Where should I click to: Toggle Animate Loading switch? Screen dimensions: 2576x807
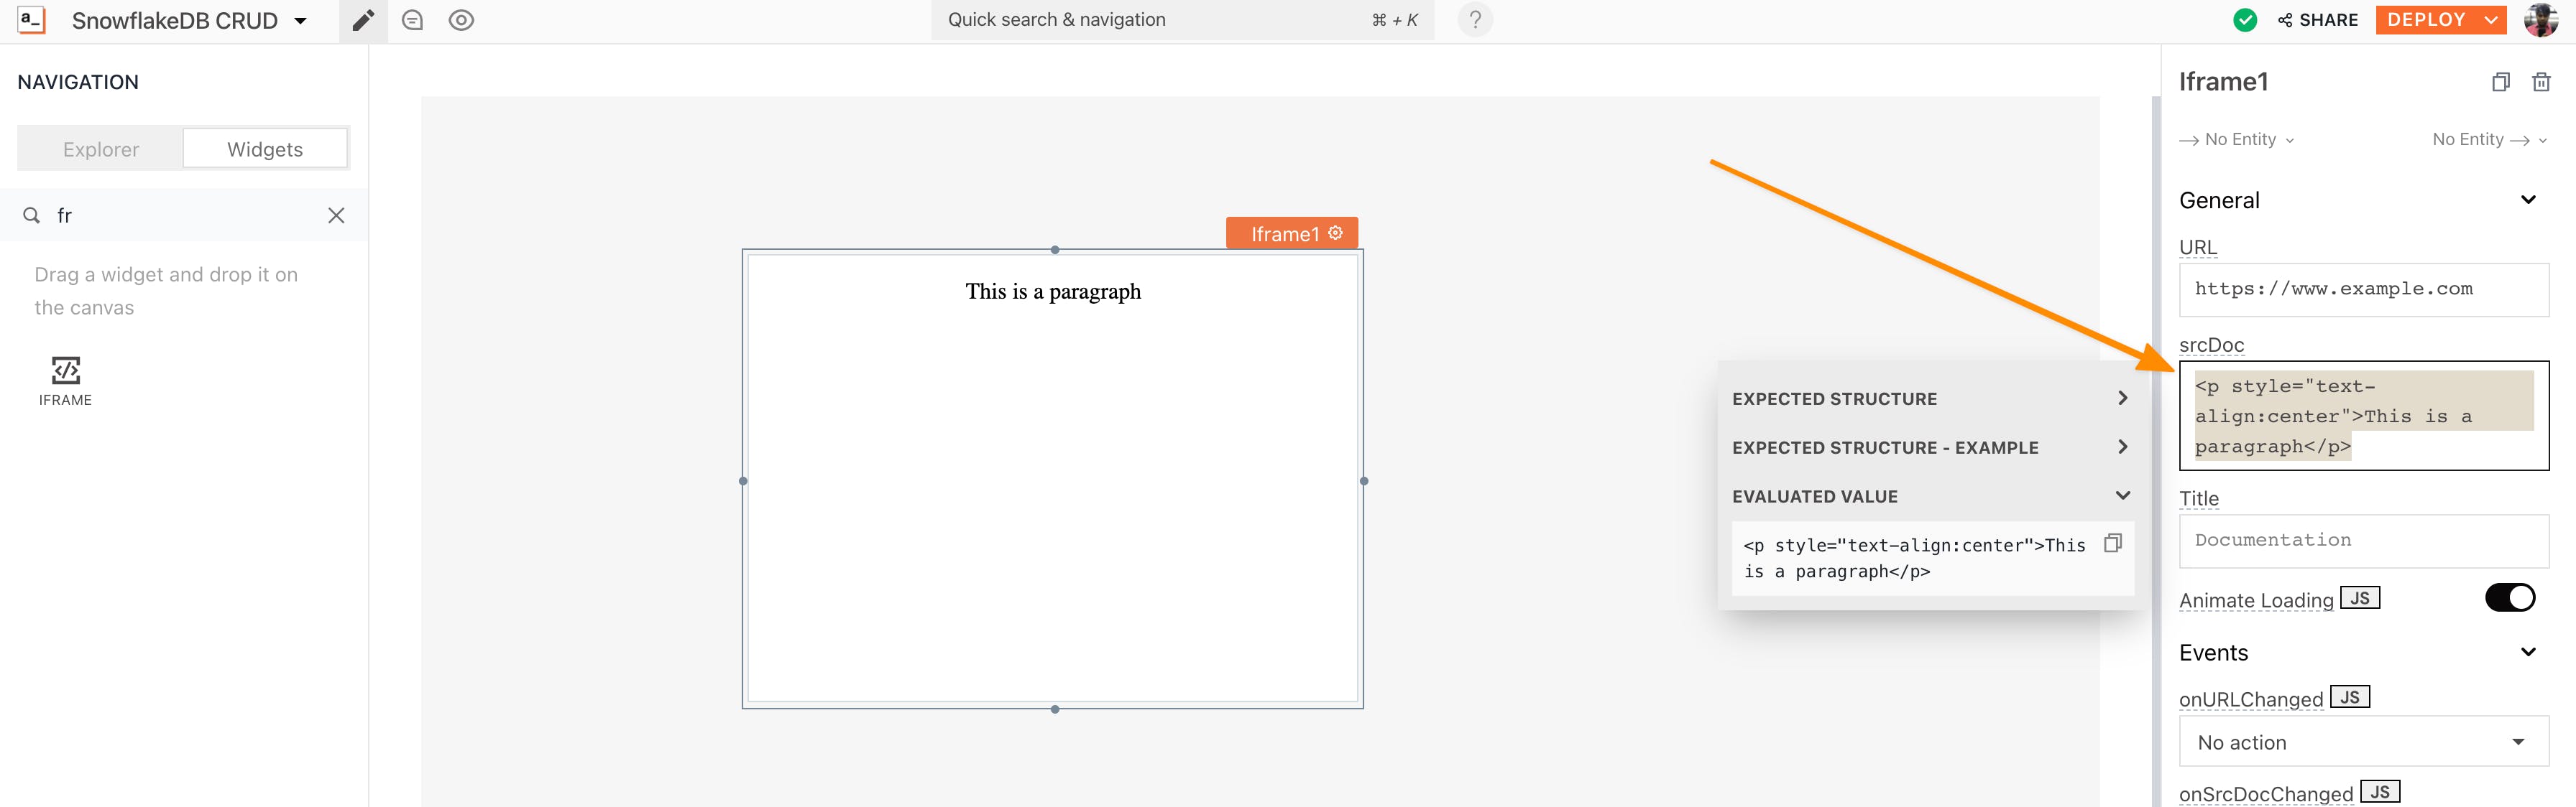[x=2509, y=597]
